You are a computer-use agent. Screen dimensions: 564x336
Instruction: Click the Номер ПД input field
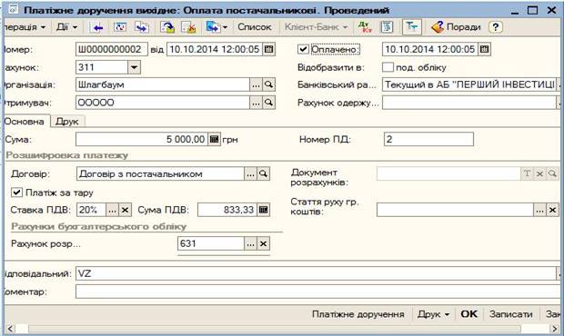[x=428, y=139]
